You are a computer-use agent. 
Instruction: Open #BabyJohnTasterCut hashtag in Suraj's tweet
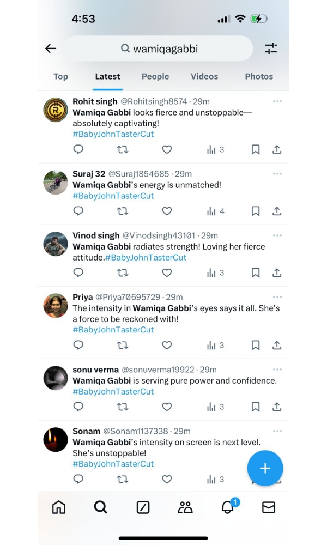[113, 196]
